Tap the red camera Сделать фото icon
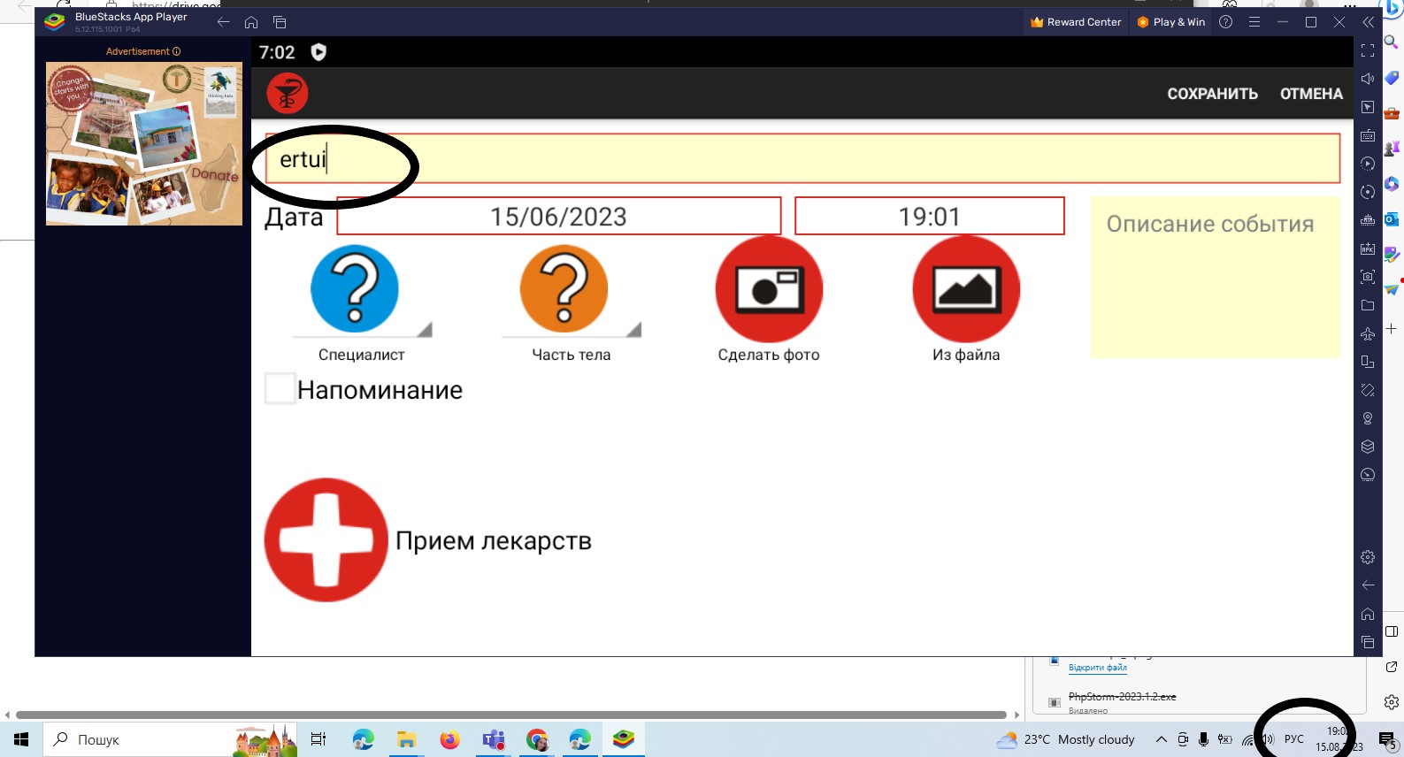 pos(769,289)
